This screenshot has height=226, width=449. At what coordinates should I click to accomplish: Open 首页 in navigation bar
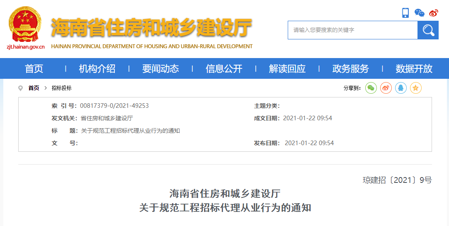tap(34, 69)
